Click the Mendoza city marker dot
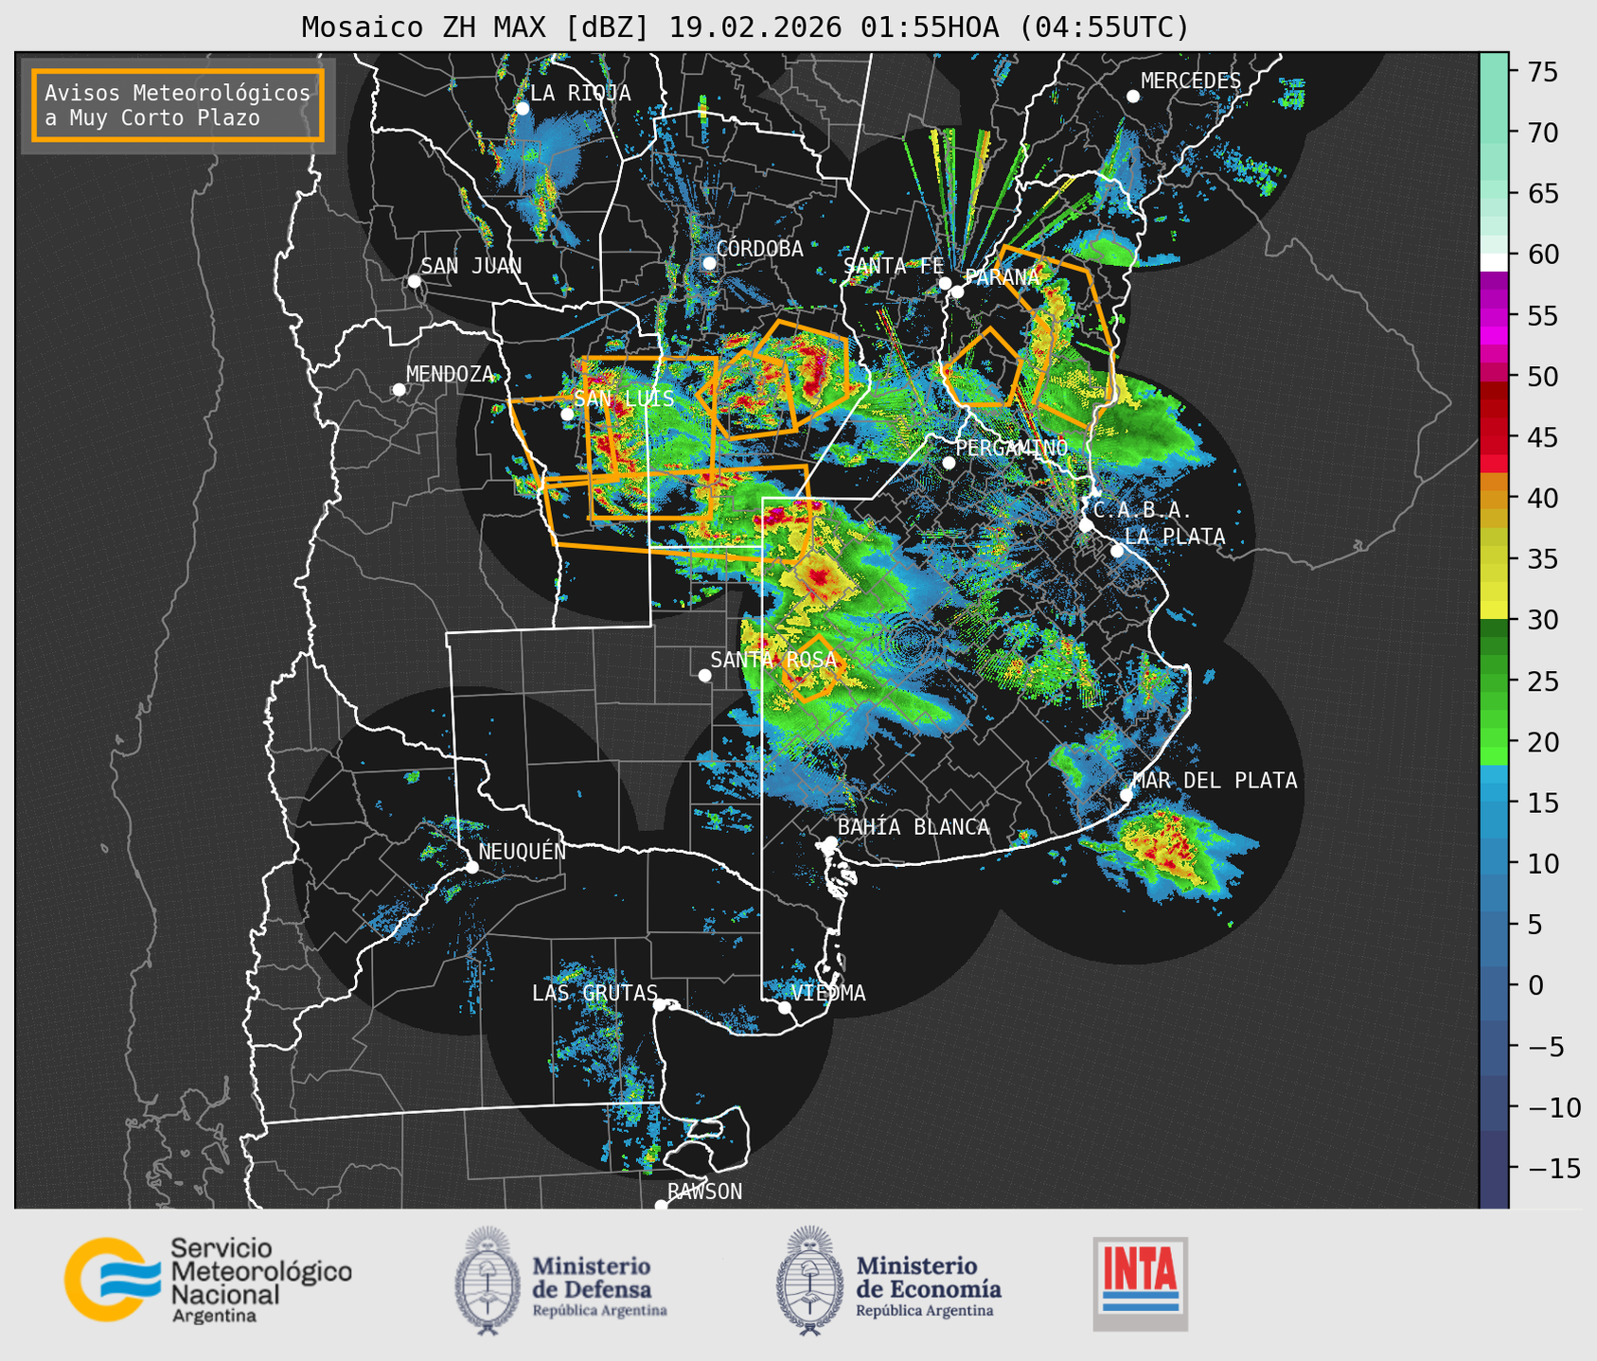This screenshot has width=1597, height=1361. [399, 390]
